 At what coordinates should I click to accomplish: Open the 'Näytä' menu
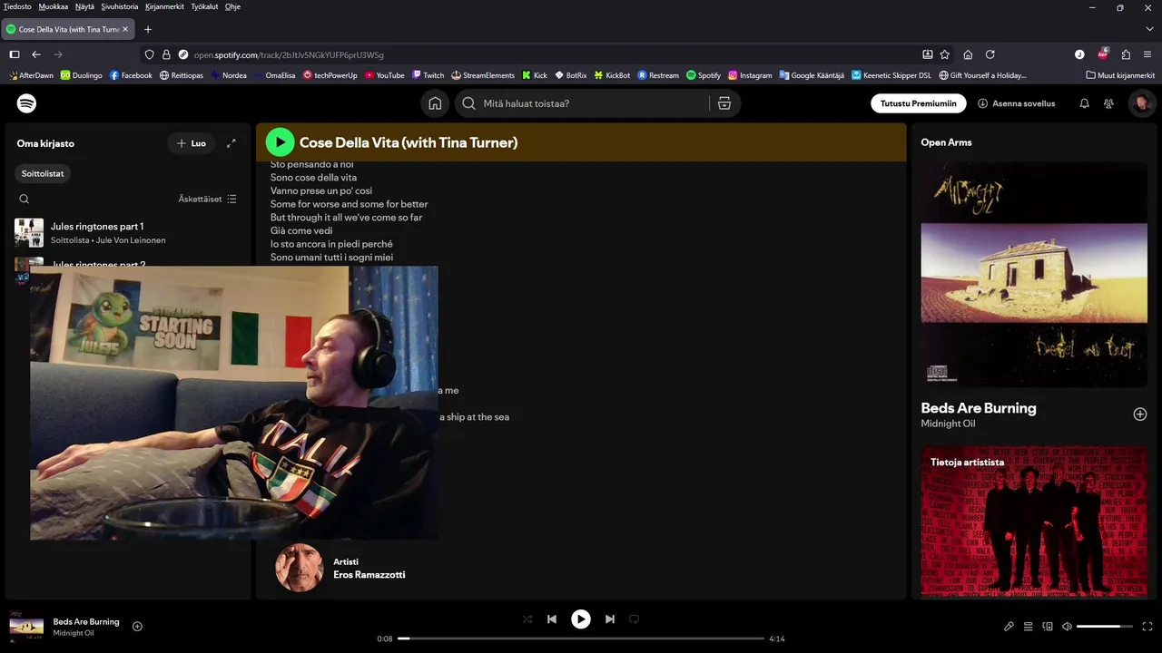(84, 6)
